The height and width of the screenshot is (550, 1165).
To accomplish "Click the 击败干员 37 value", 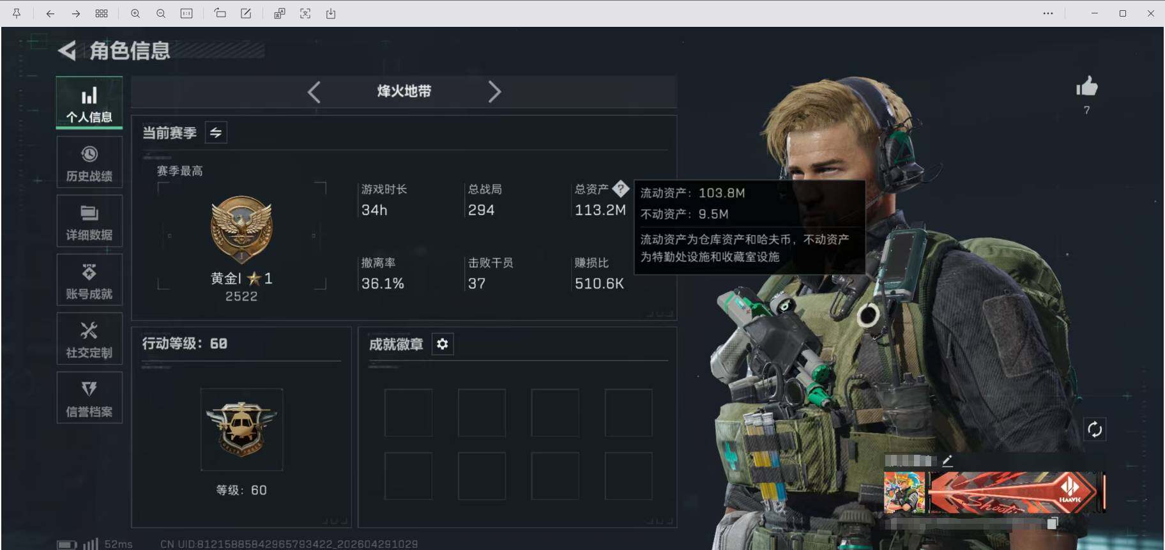I will [x=476, y=284].
